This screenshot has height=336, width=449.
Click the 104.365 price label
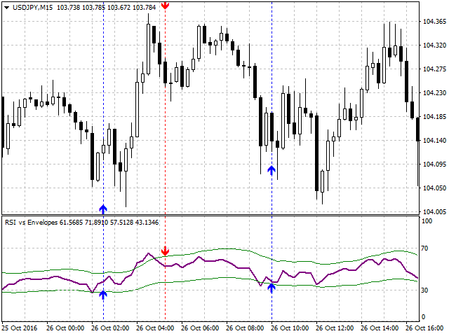click(434, 22)
